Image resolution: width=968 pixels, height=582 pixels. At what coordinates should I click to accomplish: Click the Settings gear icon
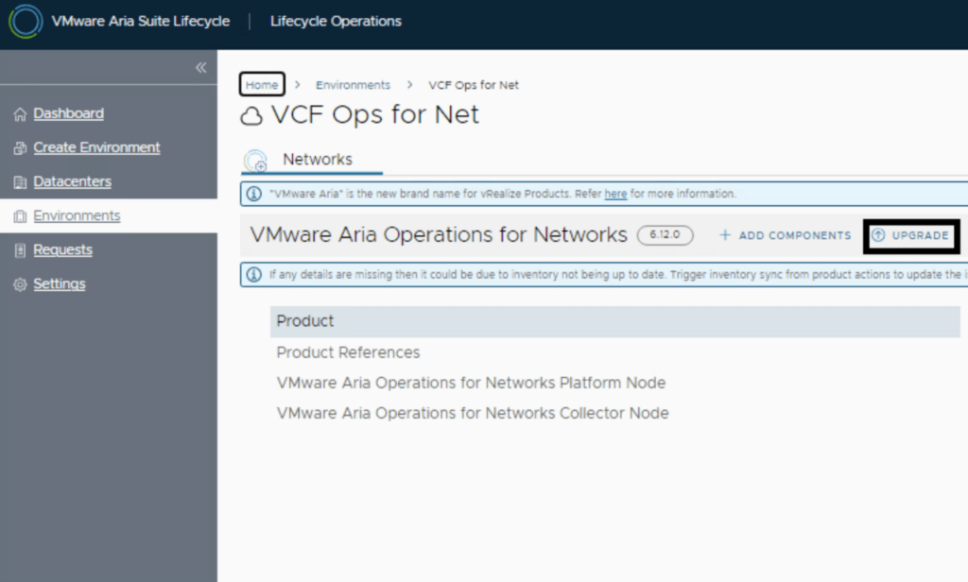coord(20,284)
